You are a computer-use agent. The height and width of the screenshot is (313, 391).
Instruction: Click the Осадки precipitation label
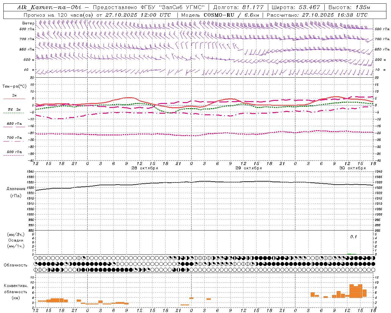click(16, 240)
